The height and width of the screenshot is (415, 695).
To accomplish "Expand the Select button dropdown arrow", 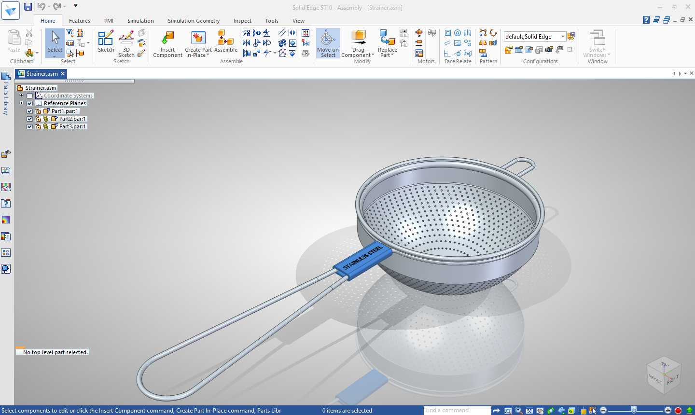I will (55, 56).
